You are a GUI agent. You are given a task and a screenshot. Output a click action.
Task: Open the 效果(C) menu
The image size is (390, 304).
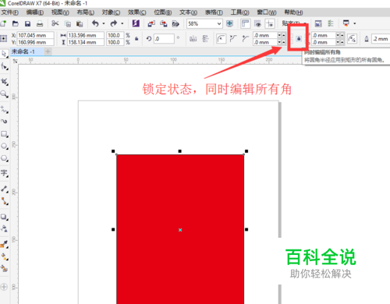[x=136, y=12]
